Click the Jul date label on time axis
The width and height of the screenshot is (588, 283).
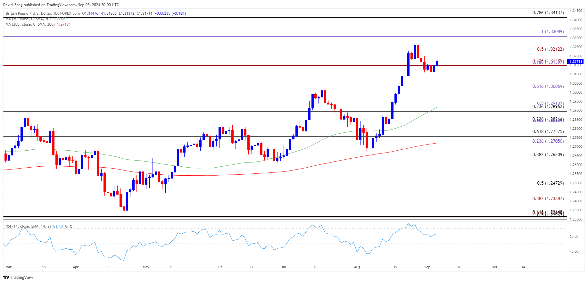(284, 267)
